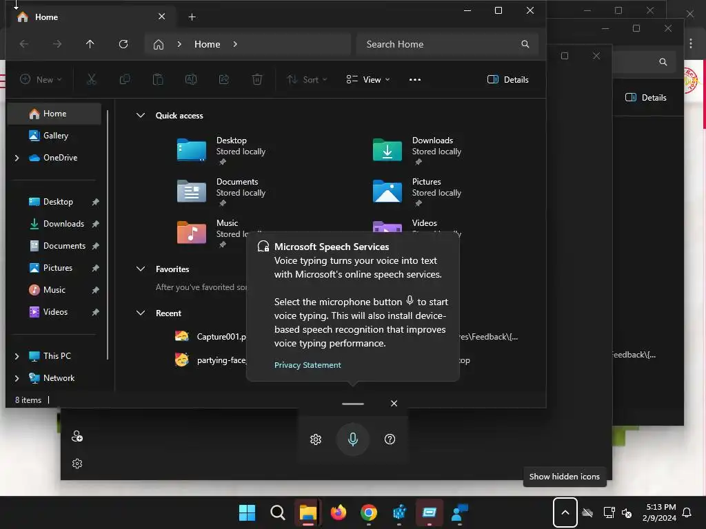Open the View dropdown menu
706x529 pixels.
368,80
